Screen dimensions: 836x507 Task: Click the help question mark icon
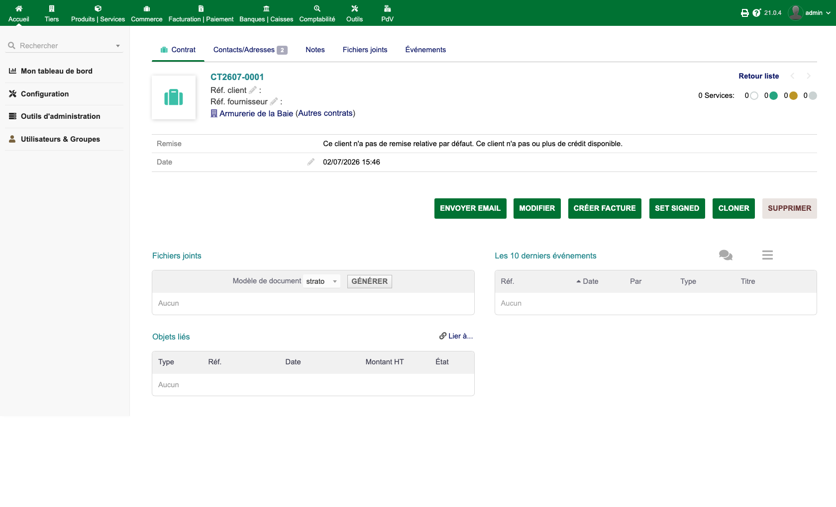[x=757, y=13]
